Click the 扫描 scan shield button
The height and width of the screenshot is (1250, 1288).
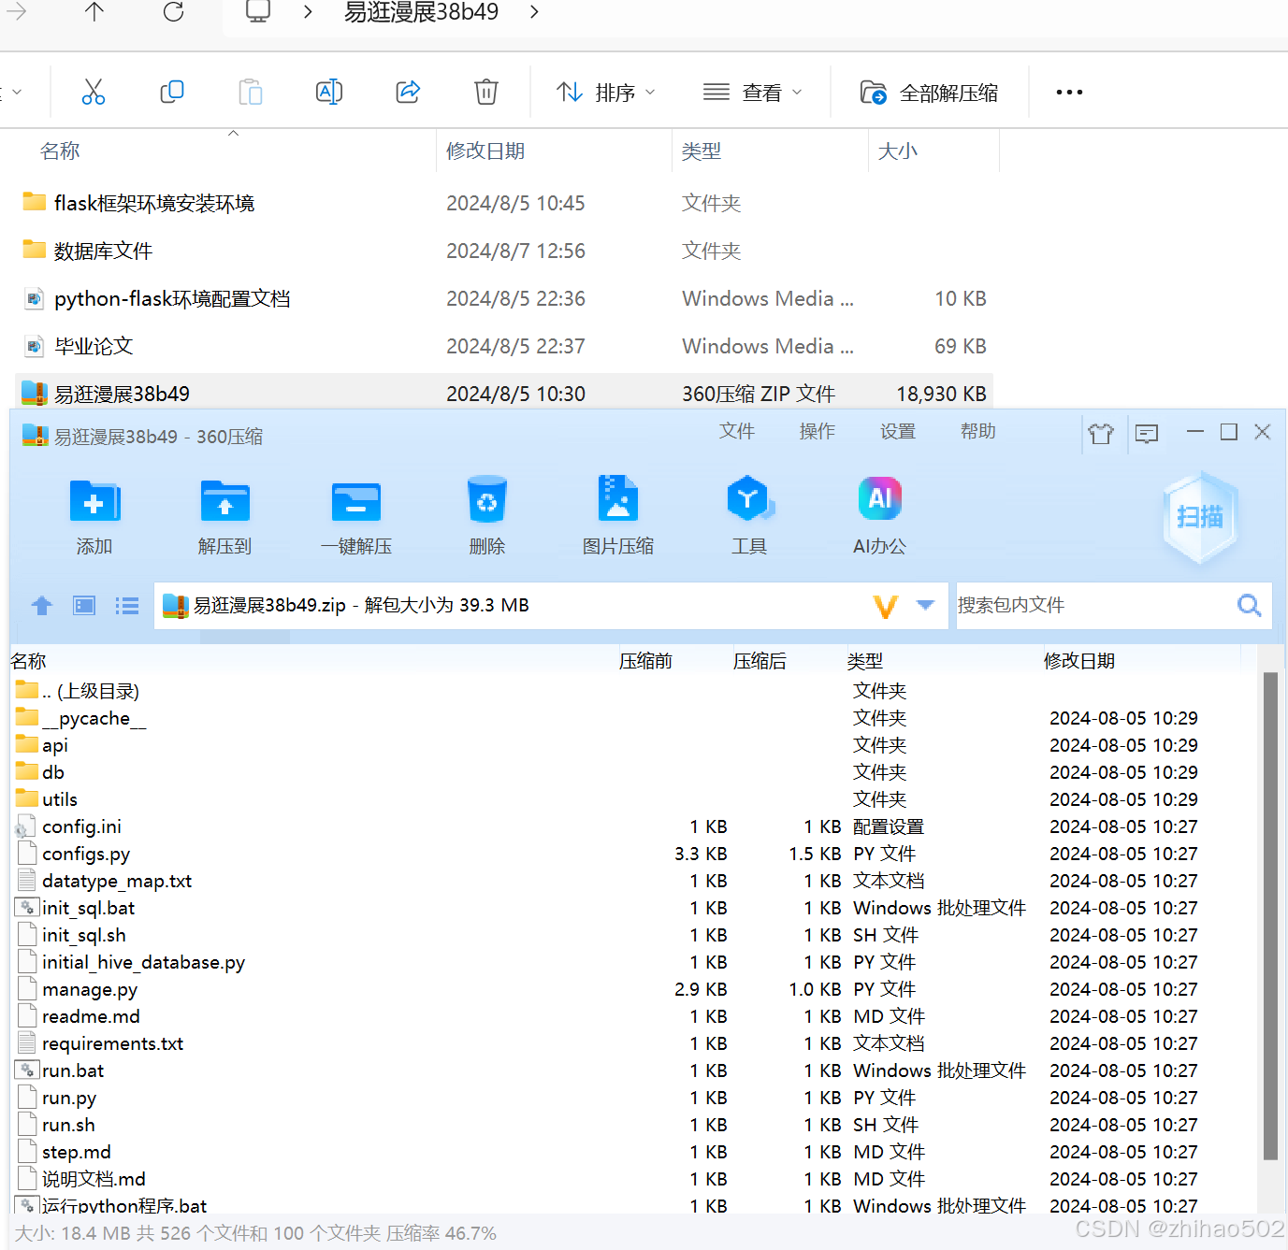(1200, 517)
